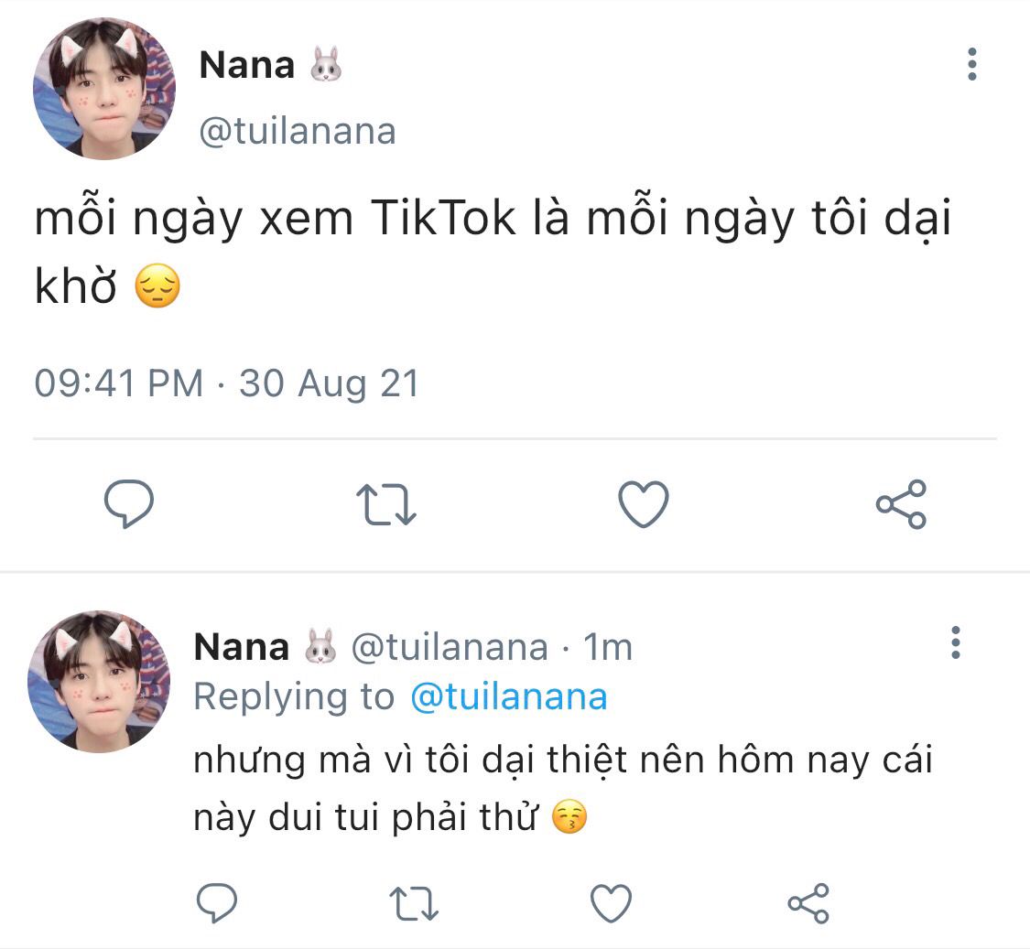This screenshot has width=1030, height=949.
Task: Click the 1m timestamp on reply
Action: (x=608, y=647)
